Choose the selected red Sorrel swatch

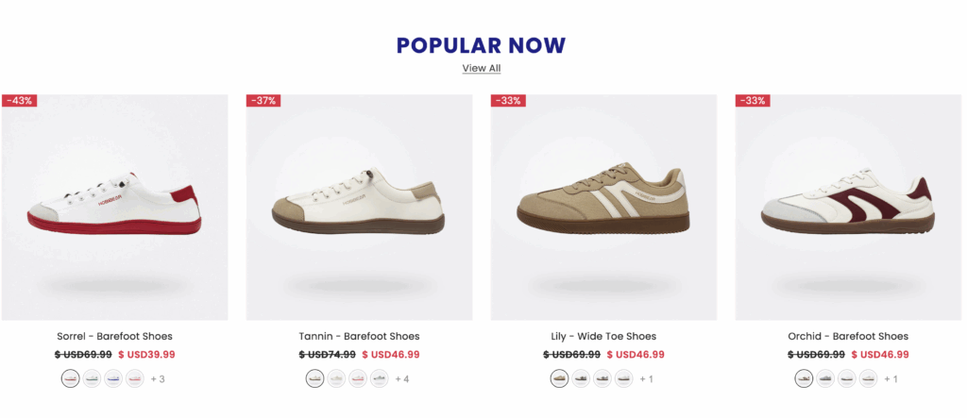click(x=70, y=378)
